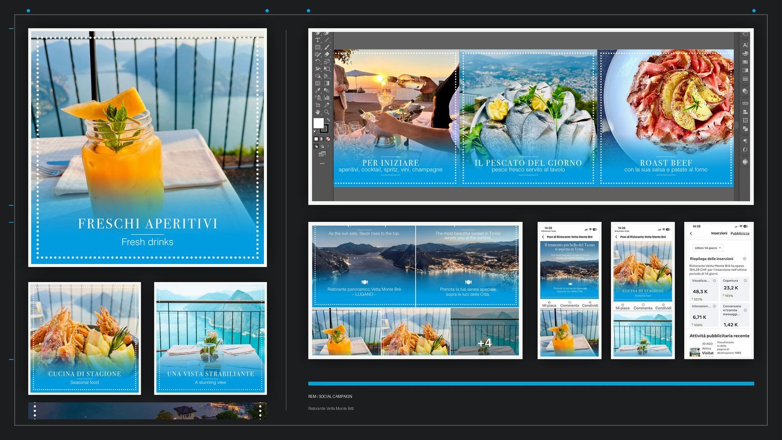782x440 pixels.
Task: Tap Commenta under the Cucina di Stagione post
Action: (x=643, y=307)
